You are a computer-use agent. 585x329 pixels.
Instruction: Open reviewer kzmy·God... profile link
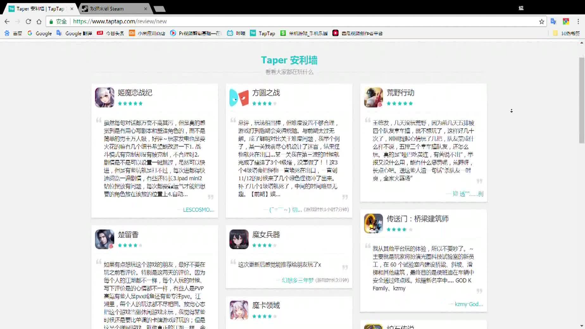pyautogui.click(x=469, y=304)
